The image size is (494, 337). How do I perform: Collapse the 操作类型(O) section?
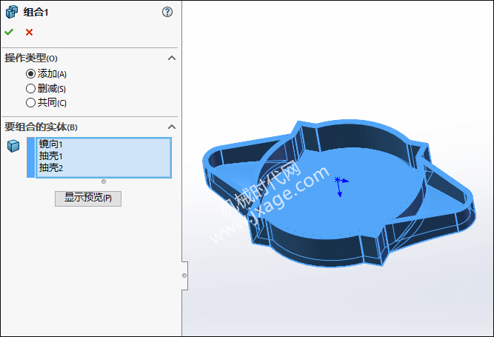tap(172, 58)
